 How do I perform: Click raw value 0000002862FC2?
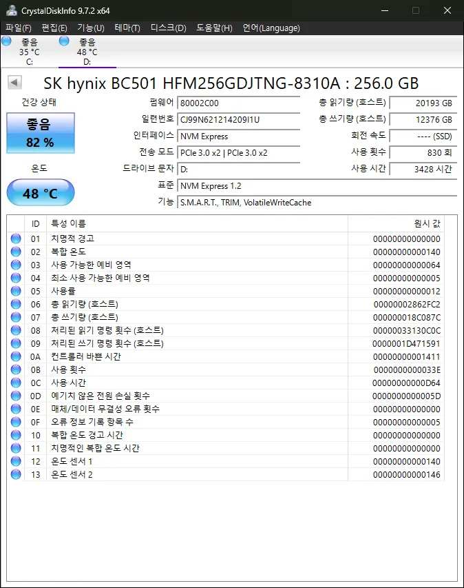click(x=407, y=304)
